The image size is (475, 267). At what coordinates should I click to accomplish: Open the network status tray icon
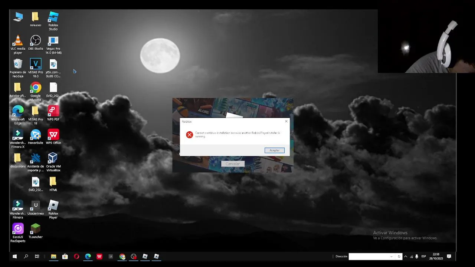411,256
